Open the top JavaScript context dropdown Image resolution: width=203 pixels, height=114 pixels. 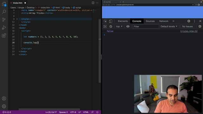pyautogui.click(x=119, y=26)
